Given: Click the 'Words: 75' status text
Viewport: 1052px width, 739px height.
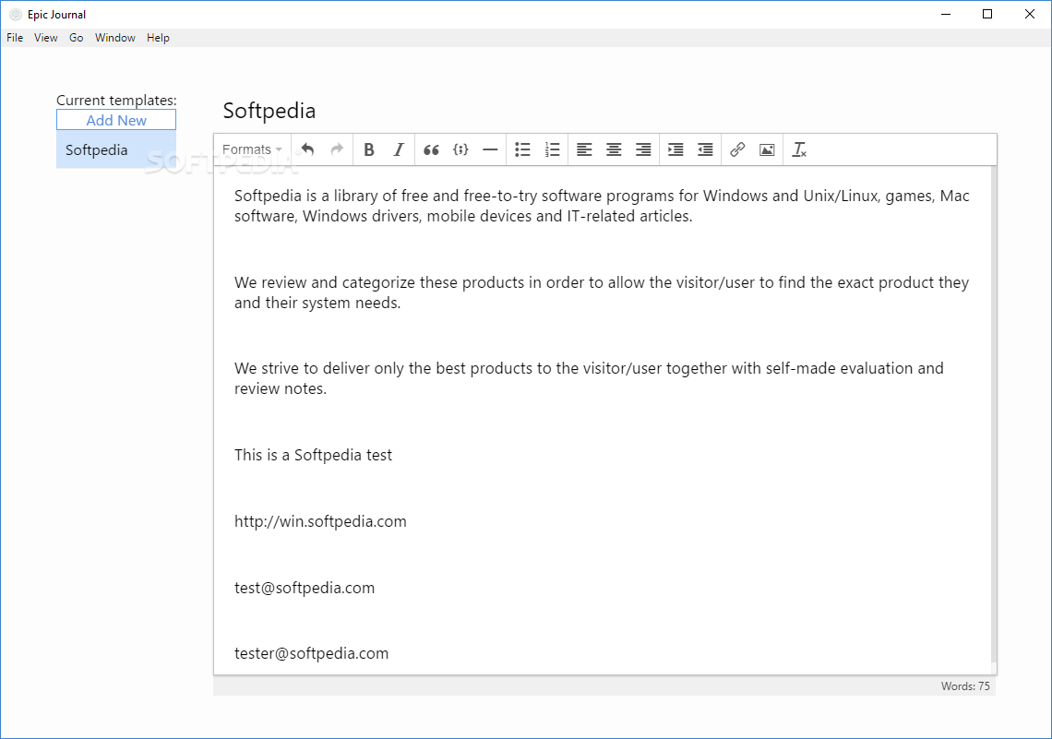Looking at the screenshot, I should point(964,686).
